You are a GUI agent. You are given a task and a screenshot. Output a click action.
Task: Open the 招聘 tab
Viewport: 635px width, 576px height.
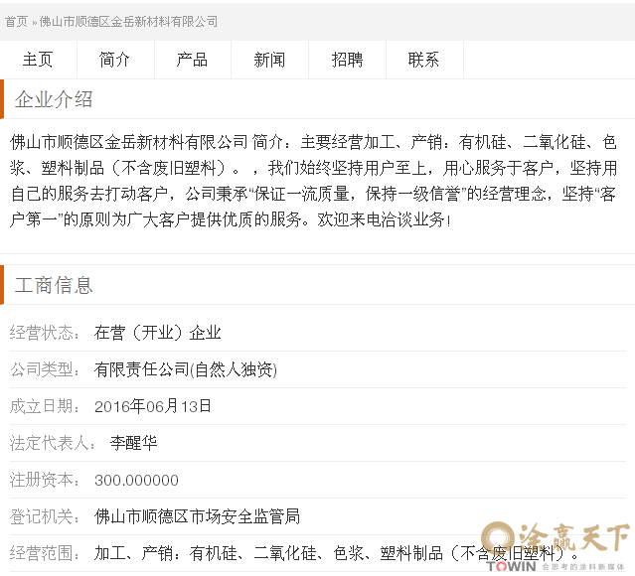click(347, 60)
